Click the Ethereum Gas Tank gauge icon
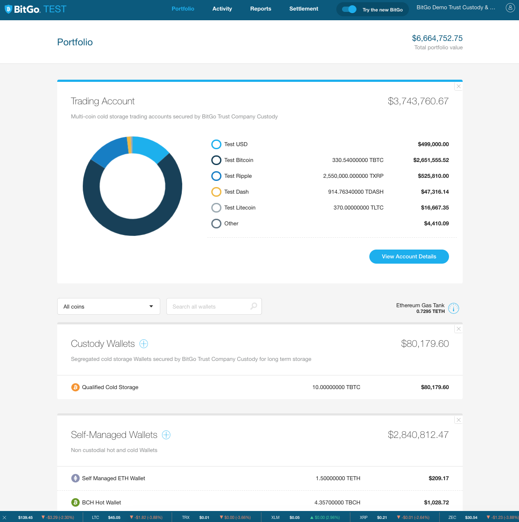 (453, 308)
